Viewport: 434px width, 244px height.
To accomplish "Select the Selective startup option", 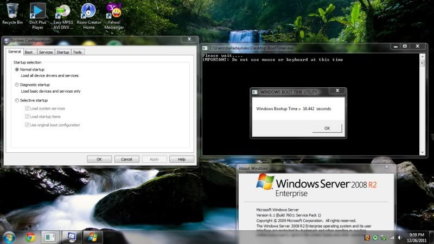I will coord(17,100).
